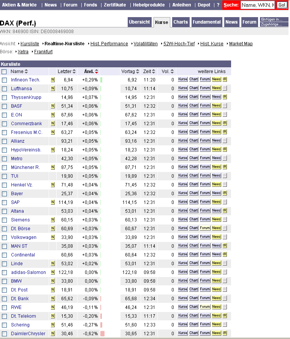Sort by the Änd. column arrows
Viewport: 290px width, 339px height.
pos(97,72)
